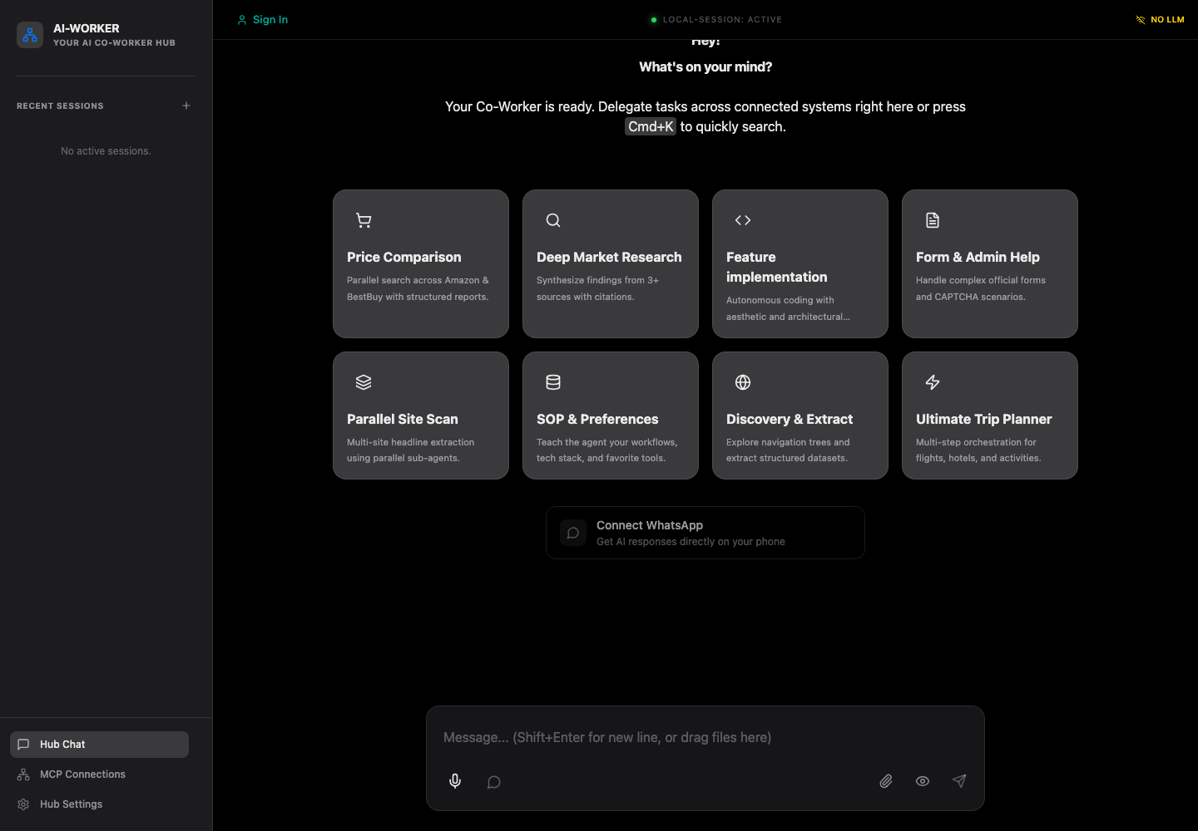Image resolution: width=1198 pixels, height=831 pixels.
Task: Click the Hub Chat message icon
Action: tap(23, 745)
